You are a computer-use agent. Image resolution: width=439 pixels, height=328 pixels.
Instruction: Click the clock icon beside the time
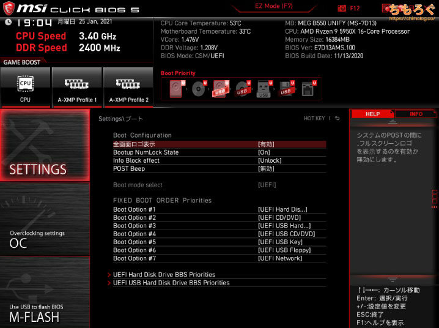pyautogui.click(x=9, y=22)
